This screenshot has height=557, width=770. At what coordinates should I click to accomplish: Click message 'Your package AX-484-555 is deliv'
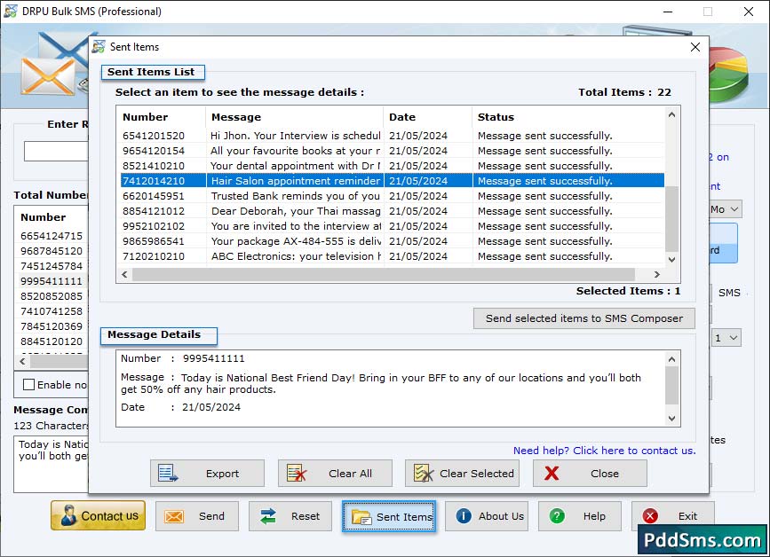(x=296, y=241)
